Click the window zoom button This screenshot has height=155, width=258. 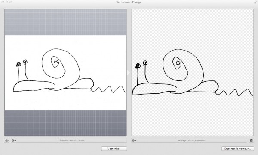coord(11,2)
